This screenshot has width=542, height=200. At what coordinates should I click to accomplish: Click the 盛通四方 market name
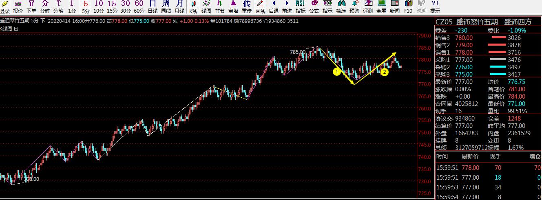coord(518,22)
